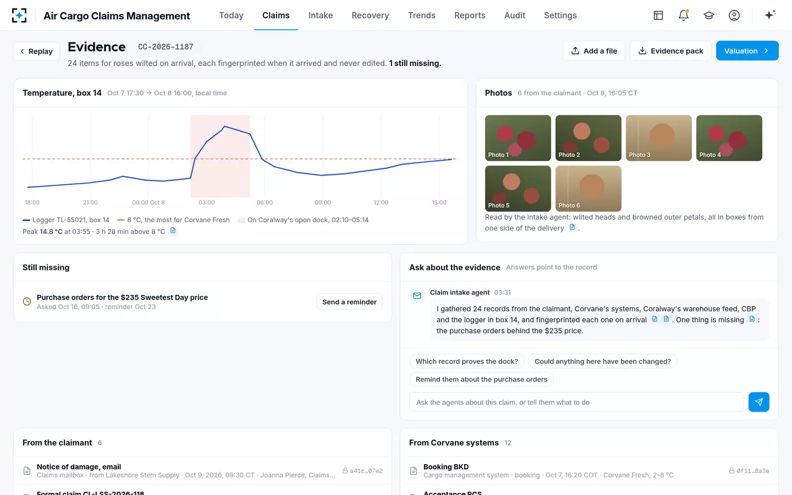Go back with the Replay button
The height and width of the screenshot is (495, 792).
point(36,51)
